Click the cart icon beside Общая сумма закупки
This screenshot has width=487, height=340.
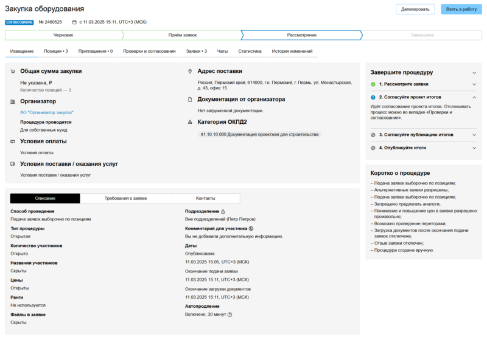13,71
